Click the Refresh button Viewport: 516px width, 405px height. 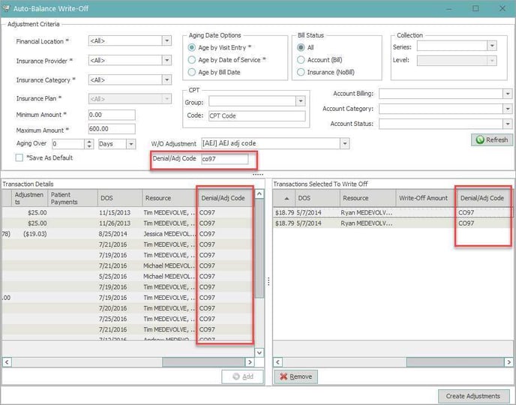(492, 139)
